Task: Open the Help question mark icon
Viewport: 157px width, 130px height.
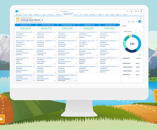Action: click(x=134, y=11)
